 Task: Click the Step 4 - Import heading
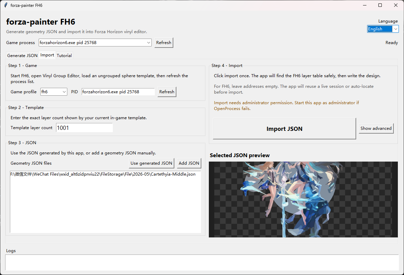click(x=227, y=65)
